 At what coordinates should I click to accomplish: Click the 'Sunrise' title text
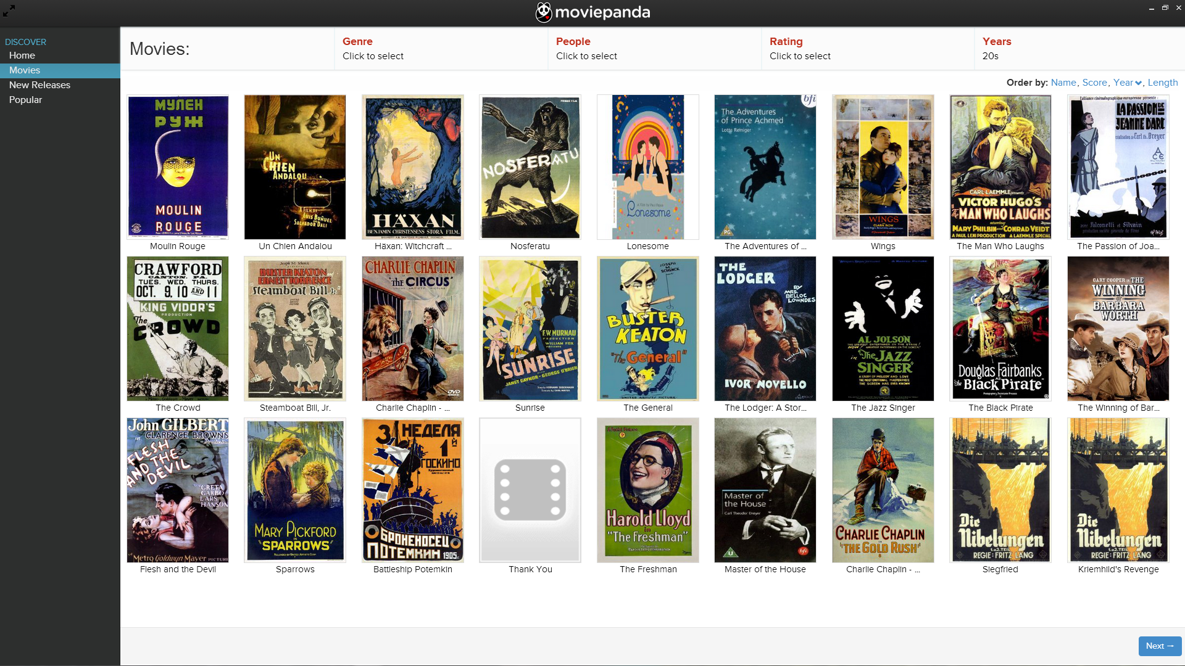[x=530, y=408]
